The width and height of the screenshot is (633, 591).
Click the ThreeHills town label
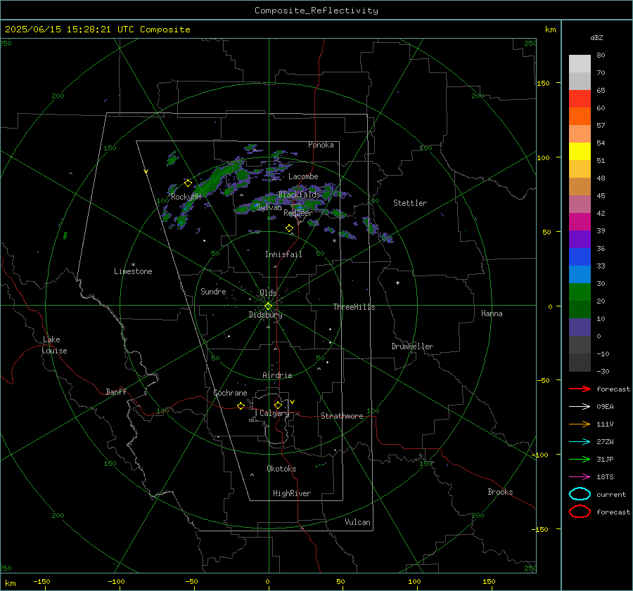coord(354,307)
